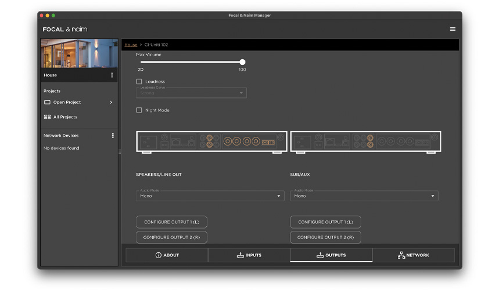Open Sub/Aux Audio Mode dropdown

tap(364, 196)
